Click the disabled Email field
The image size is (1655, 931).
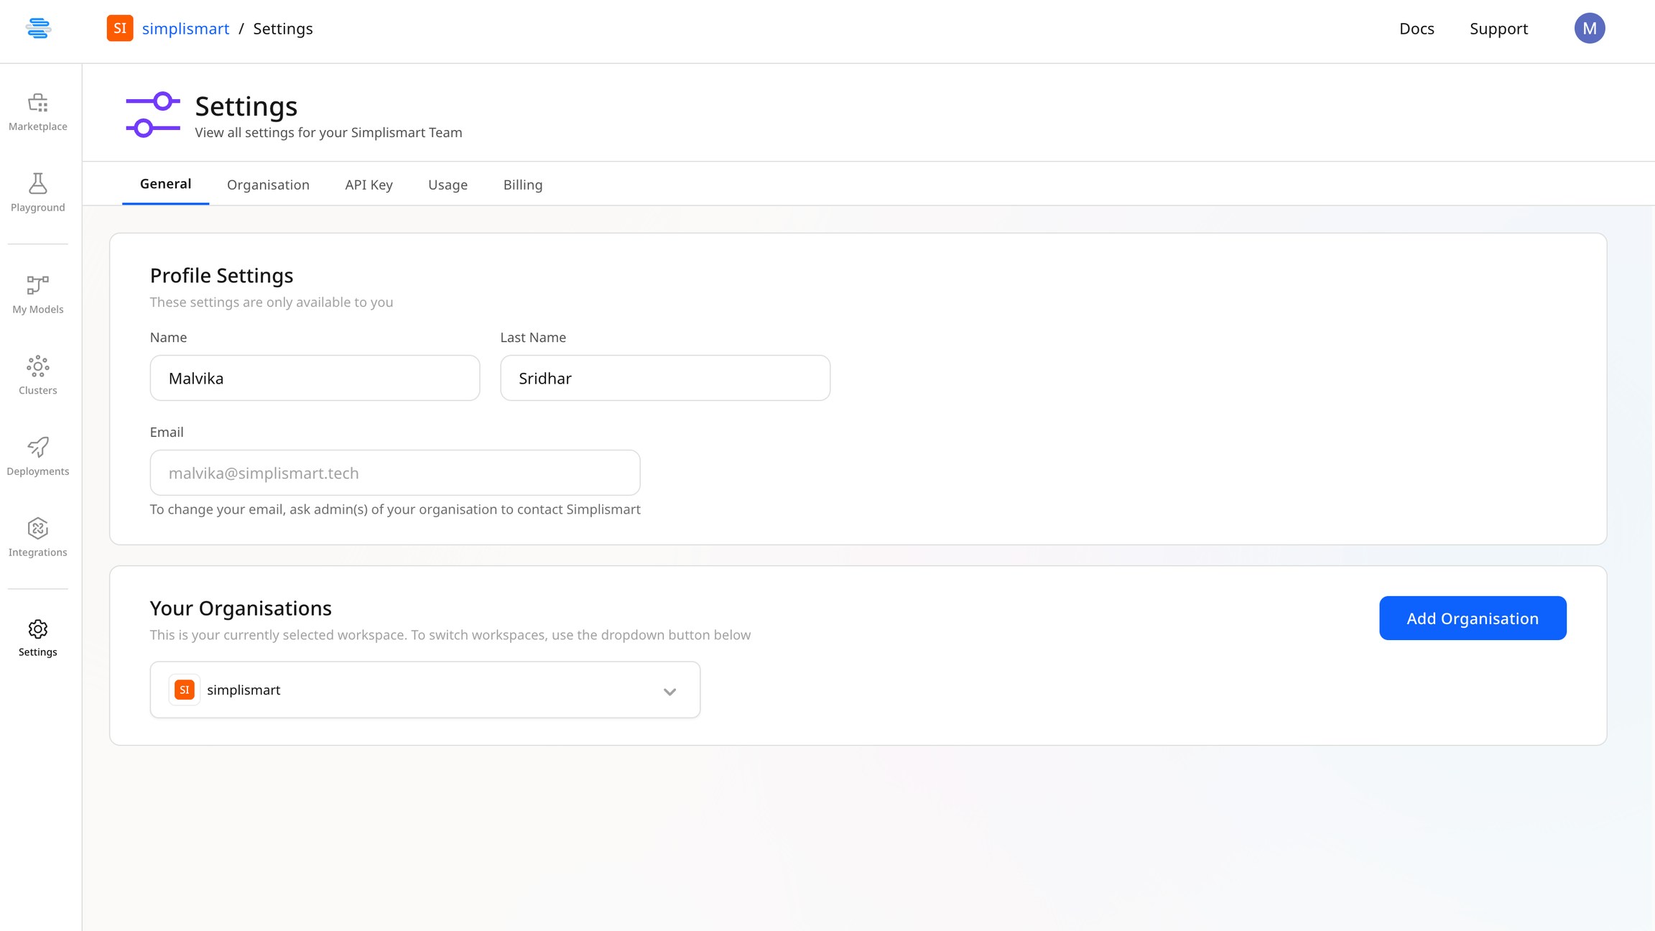point(395,473)
